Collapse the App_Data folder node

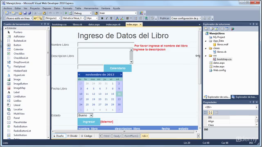tap(206, 41)
